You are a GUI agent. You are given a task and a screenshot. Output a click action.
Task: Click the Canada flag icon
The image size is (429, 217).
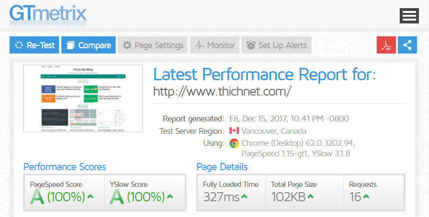[x=234, y=130]
